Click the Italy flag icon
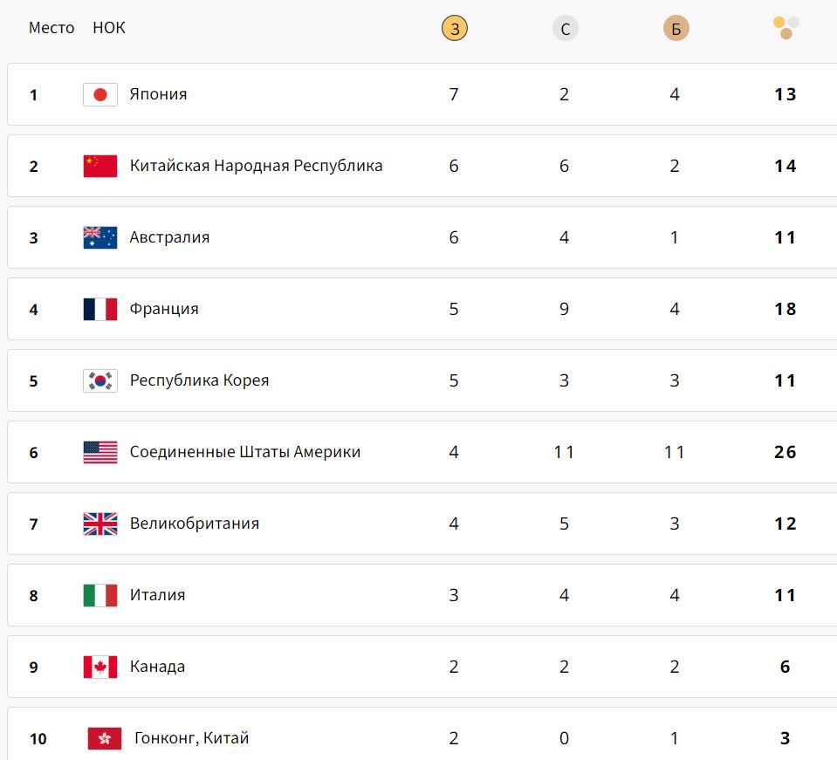Viewport: 837px width, 760px height. point(100,595)
